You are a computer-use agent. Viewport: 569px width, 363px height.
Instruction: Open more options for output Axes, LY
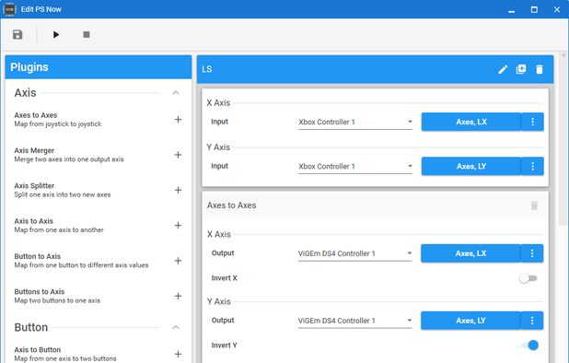(532, 321)
